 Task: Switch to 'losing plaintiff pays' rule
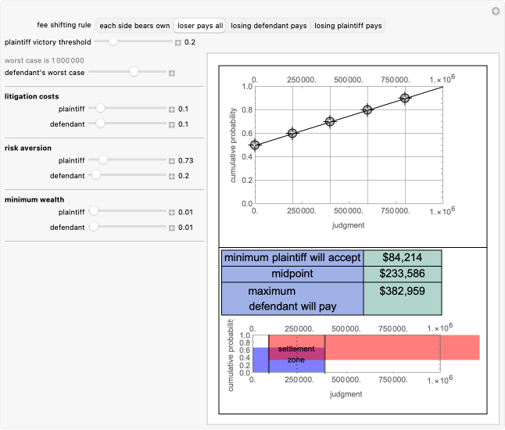tap(347, 26)
